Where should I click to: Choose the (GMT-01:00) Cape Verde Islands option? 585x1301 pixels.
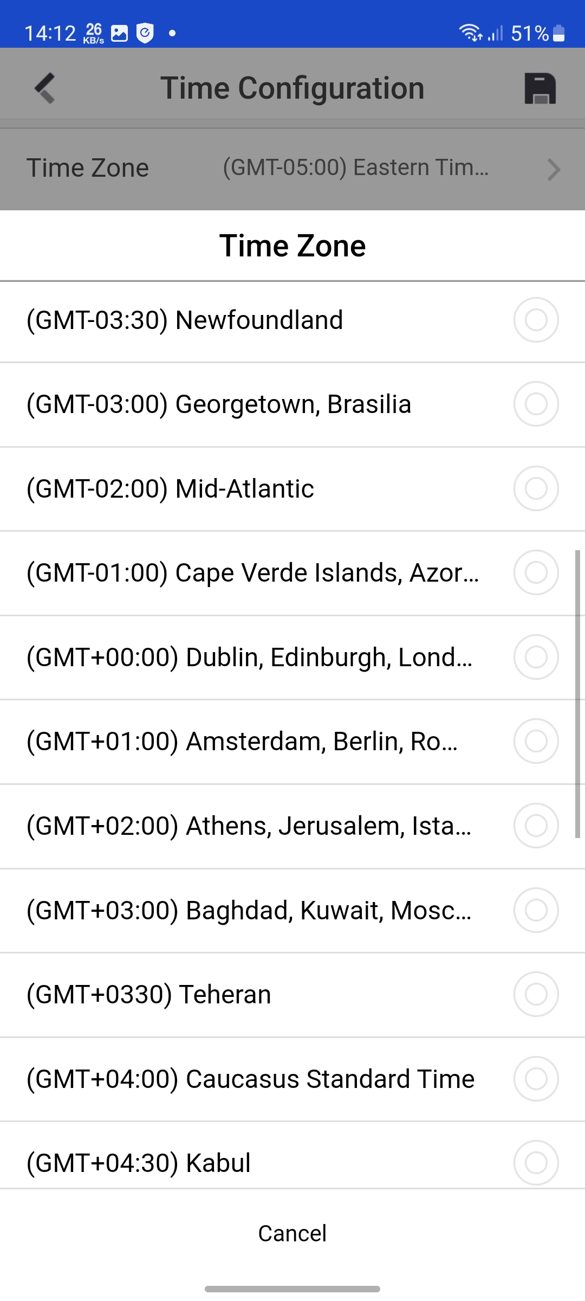[252, 573]
